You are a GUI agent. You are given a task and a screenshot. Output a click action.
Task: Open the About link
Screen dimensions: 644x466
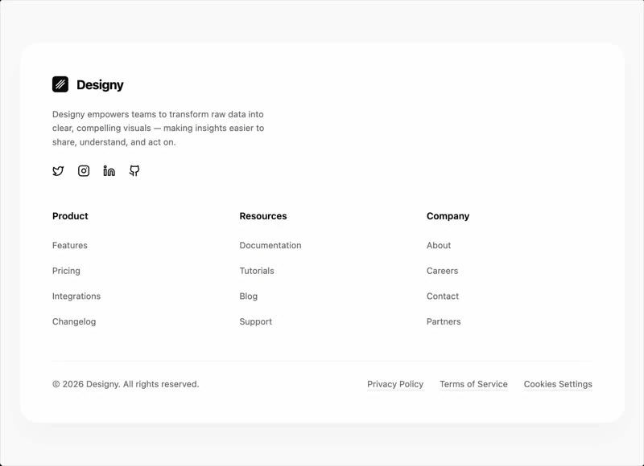coord(439,245)
